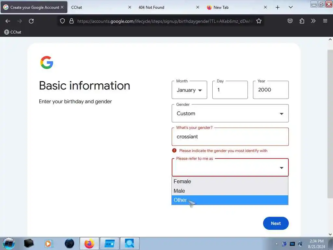Screen dimensions: 333x250
Task: Open the Windows Start menu
Action: 8,243
